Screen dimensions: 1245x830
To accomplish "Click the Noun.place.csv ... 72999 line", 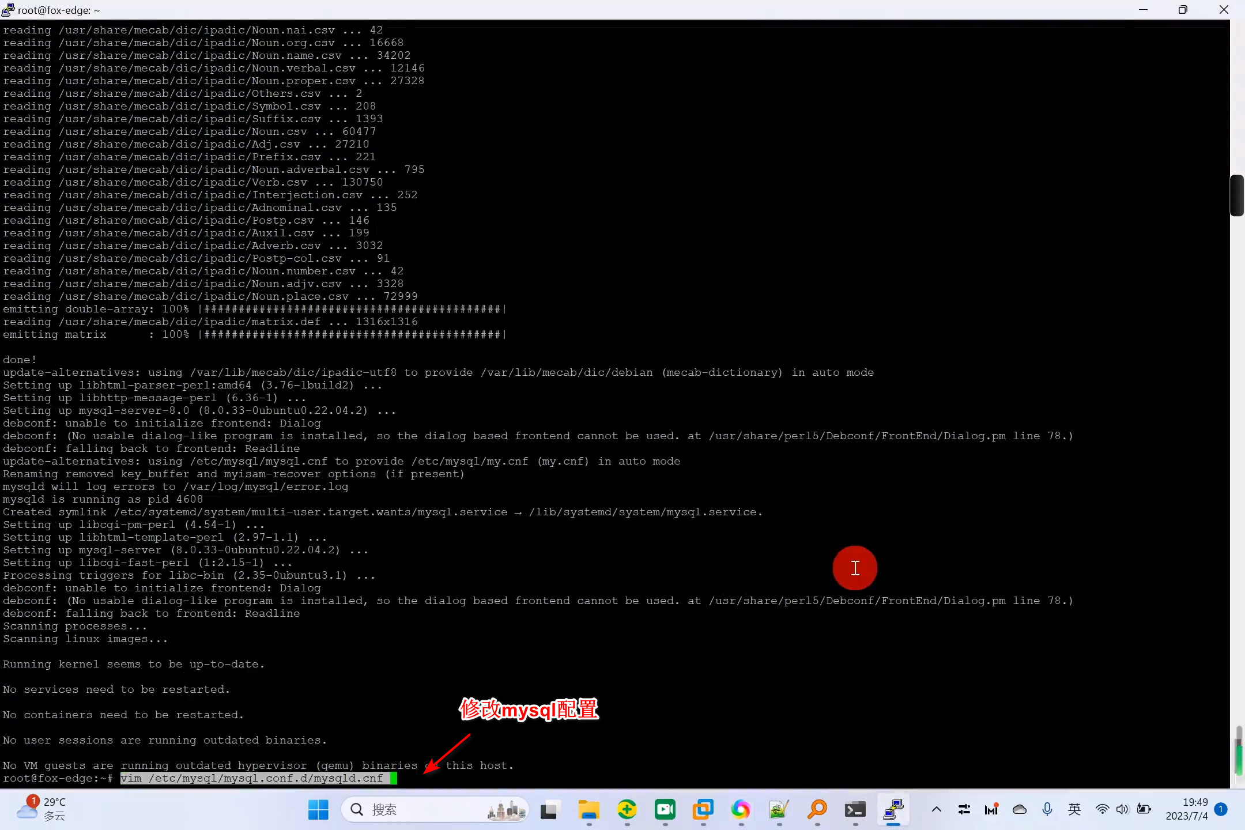I will point(210,296).
